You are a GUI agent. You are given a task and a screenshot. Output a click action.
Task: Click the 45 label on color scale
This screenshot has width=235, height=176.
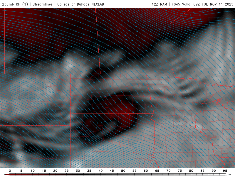112,171
